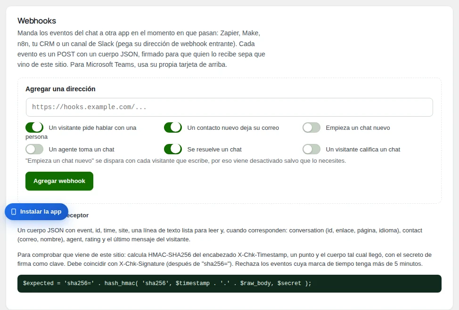Enable the 'Empieza un chat nuevo' toggle
Viewport: 459px width, 310px height.
[x=311, y=127]
